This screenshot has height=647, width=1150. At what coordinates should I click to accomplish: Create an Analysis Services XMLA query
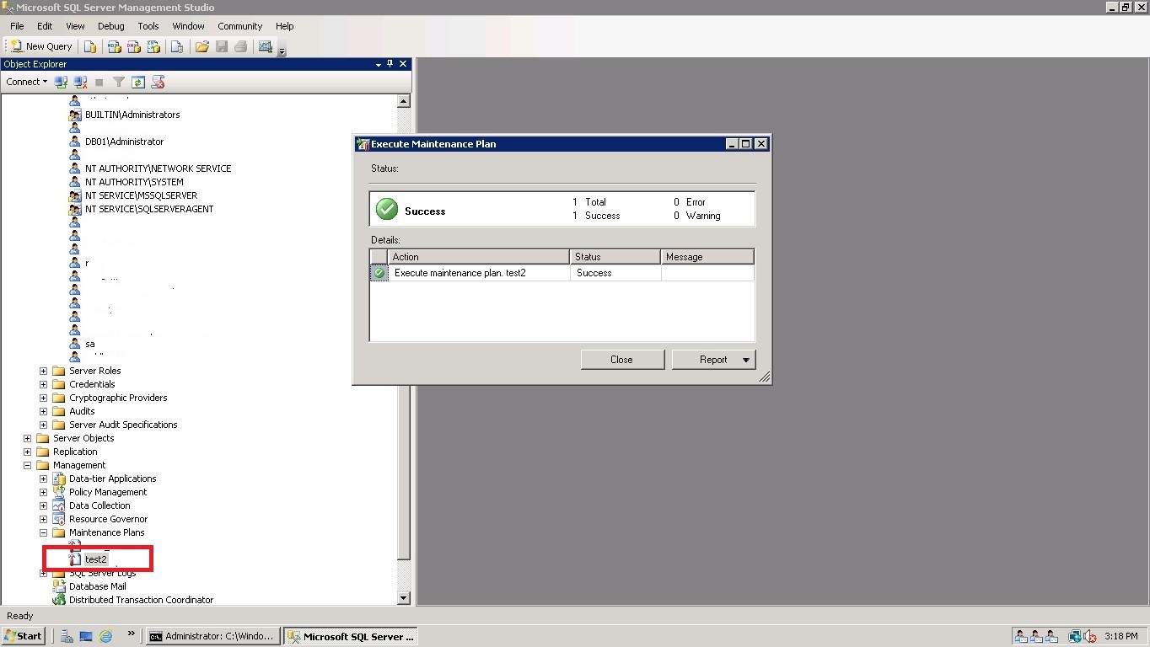(x=153, y=46)
